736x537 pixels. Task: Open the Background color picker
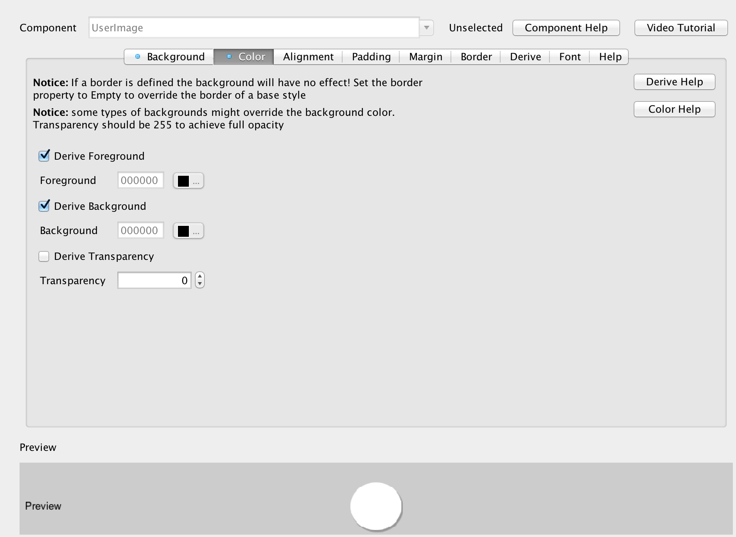pos(197,231)
